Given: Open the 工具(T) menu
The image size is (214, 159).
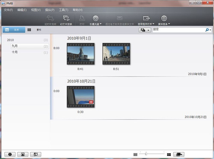Looking at the screenshot, I should pos(63,10).
